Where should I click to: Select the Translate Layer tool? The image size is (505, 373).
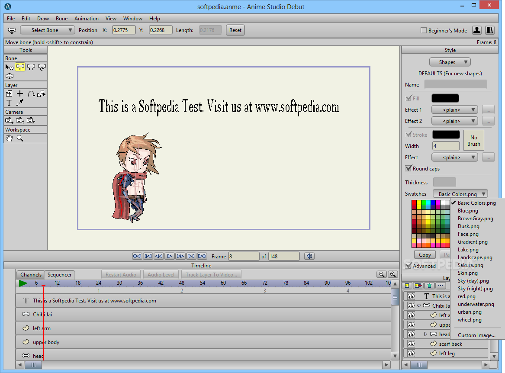[9, 93]
